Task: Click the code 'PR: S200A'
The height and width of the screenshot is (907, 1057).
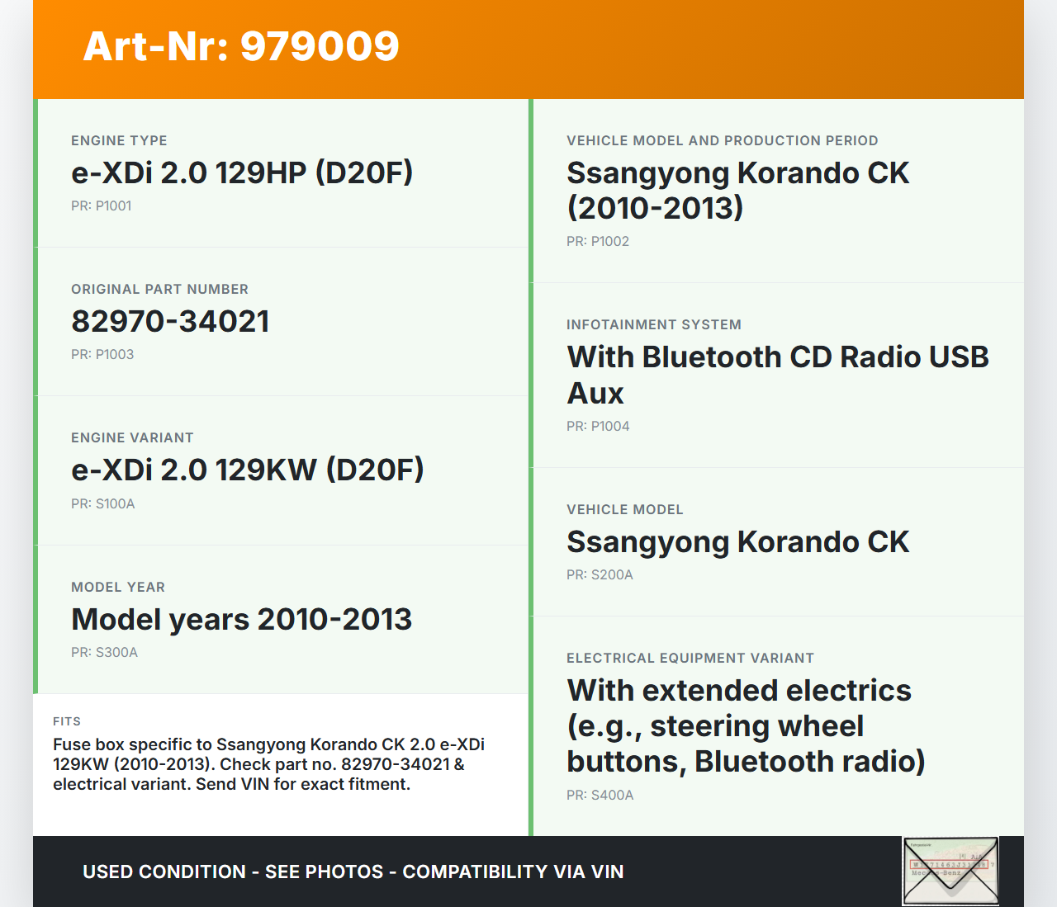Action: (x=600, y=574)
